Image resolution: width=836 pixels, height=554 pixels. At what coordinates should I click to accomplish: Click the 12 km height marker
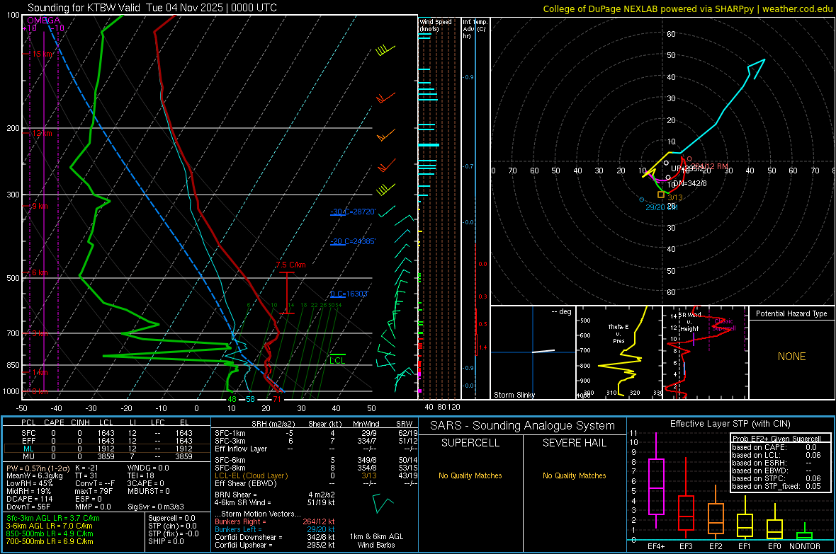coord(42,133)
